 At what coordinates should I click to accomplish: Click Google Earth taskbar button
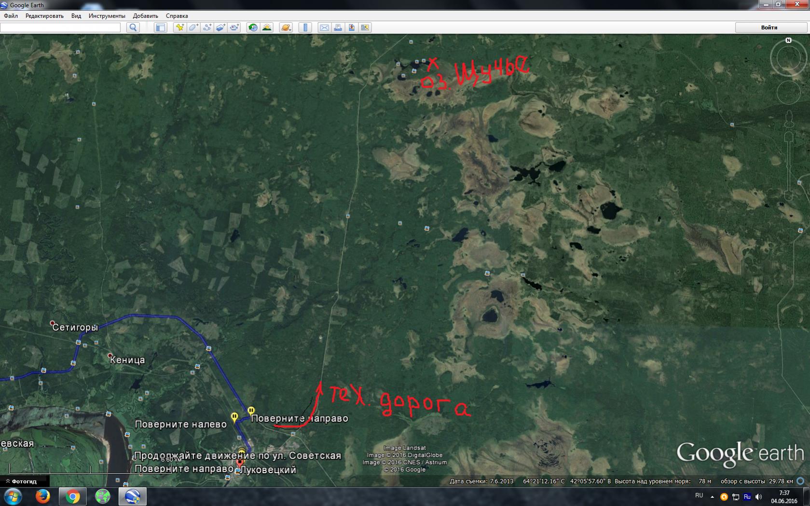[133, 496]
